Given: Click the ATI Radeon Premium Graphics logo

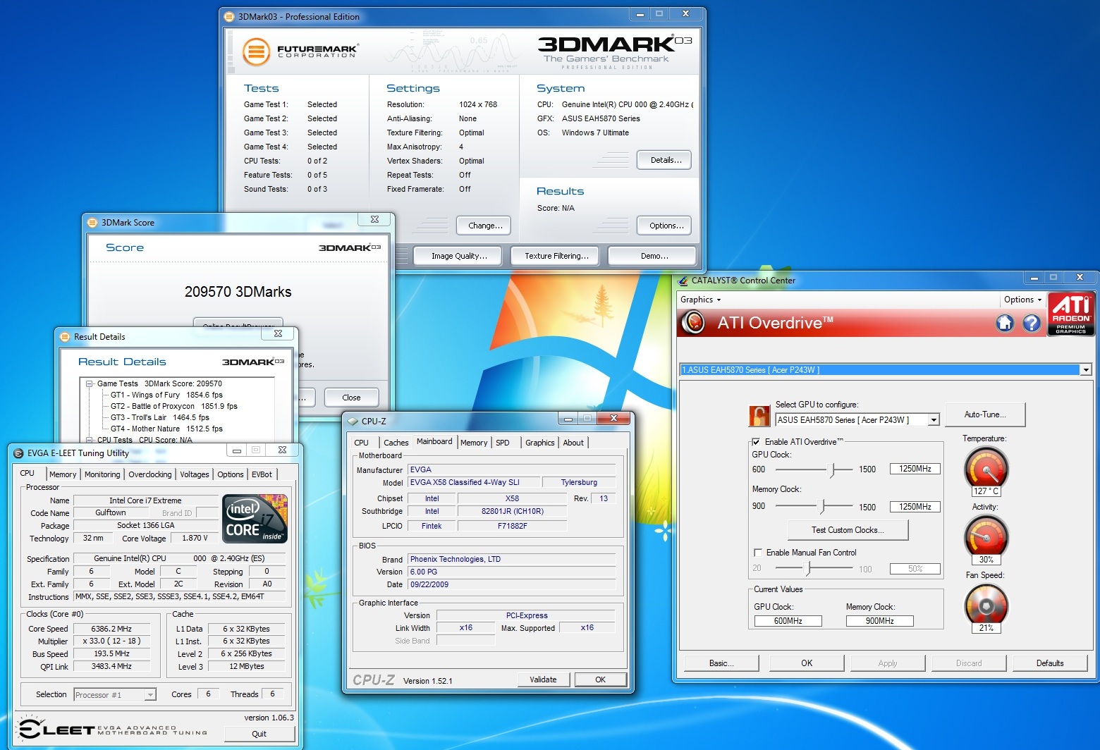Looking at the screenshot, I should 1071,314.
